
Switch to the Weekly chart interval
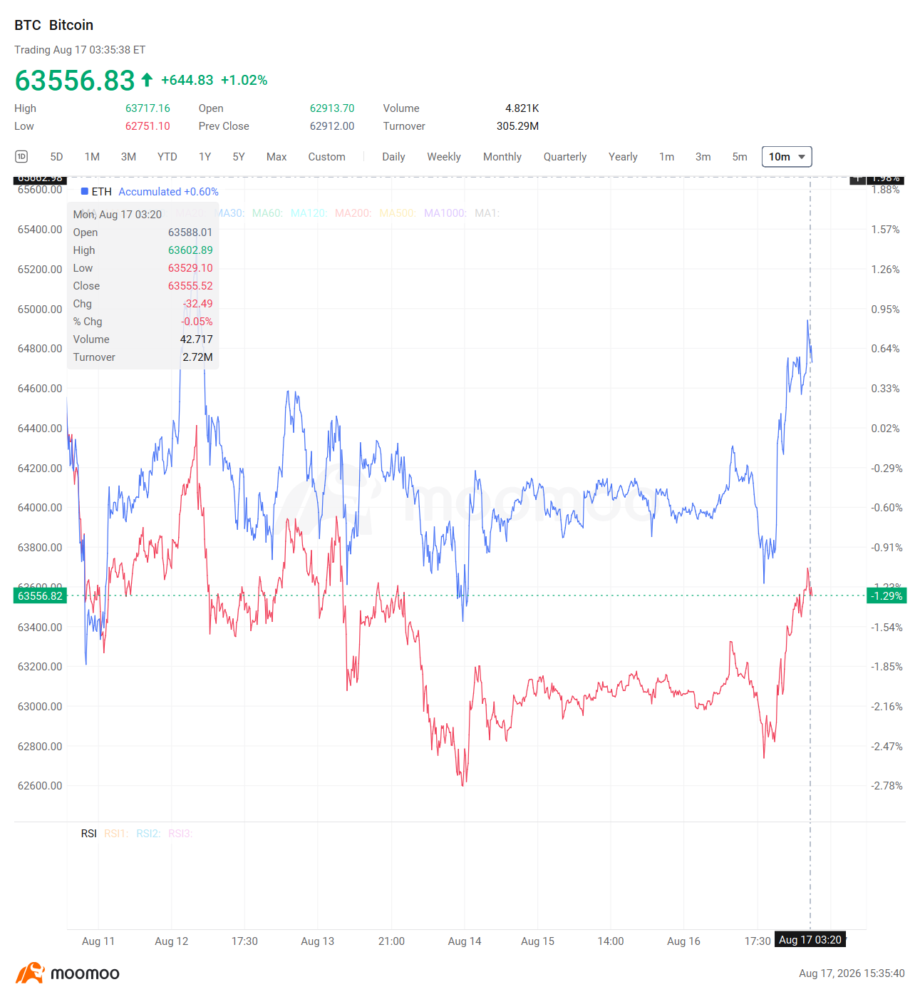click(444, 157)
